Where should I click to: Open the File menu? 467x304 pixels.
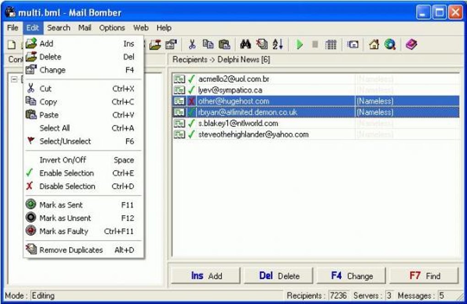[x=12, y=28]
